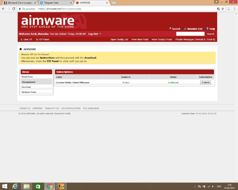Click Open Buddy List
The height and width of the screenshot is (190, 238).
120,39
